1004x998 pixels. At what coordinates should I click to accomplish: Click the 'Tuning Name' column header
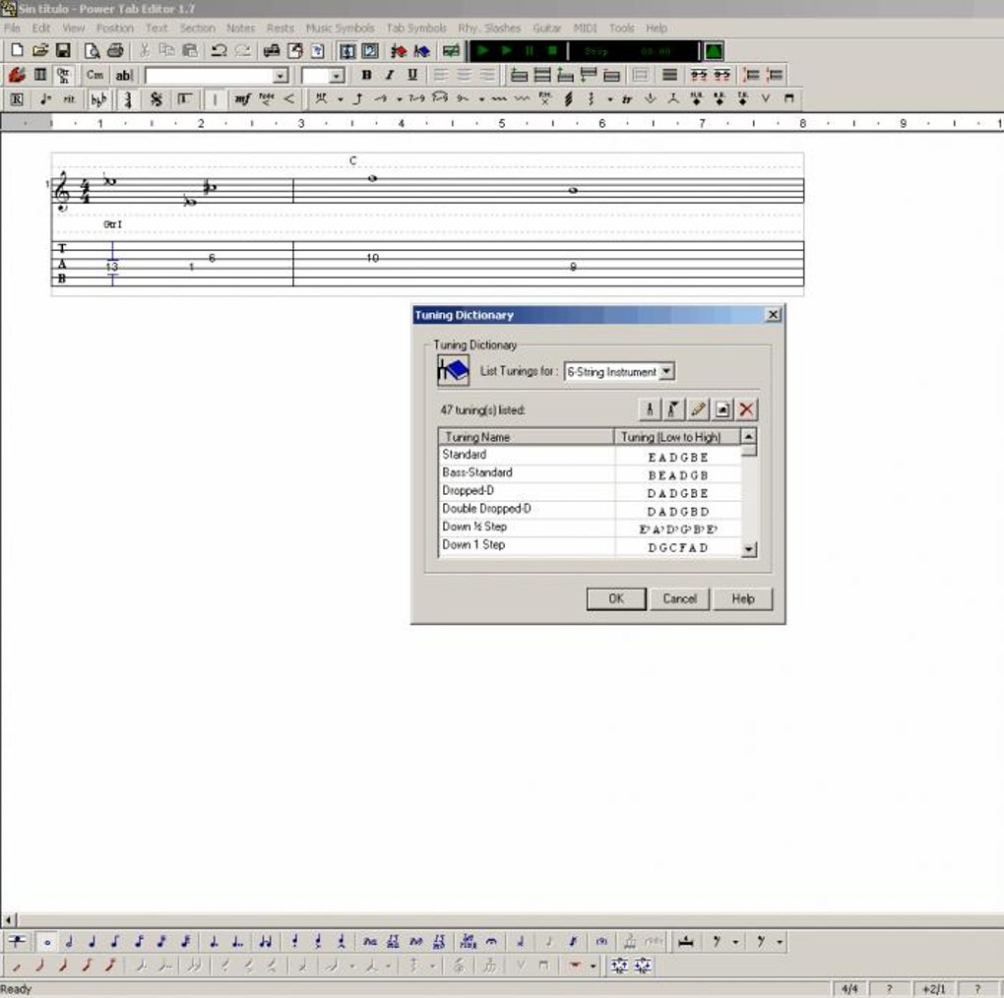527,437
